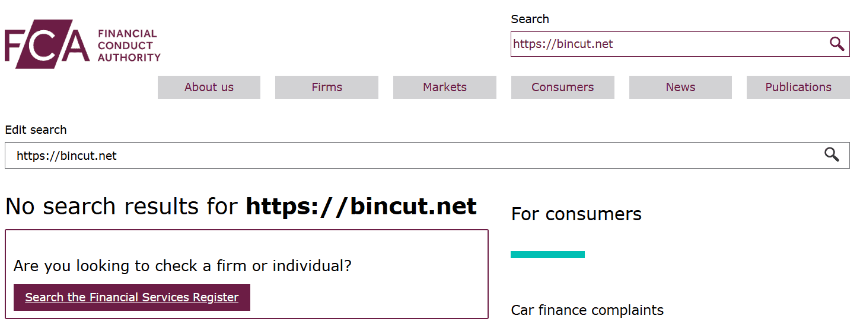This screenshot has width=860, height=325.
Task: Navigate to Publications
Action: [798, 87]
